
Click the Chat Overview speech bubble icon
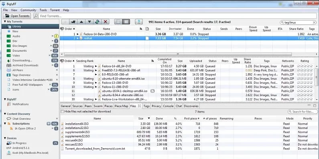coord(9,119)
